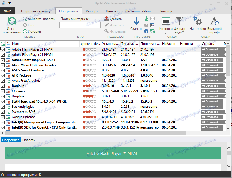Click the Искать обновления refresh icon
Viewport: 232px width, 178px height.
click(x=12, y=22)
